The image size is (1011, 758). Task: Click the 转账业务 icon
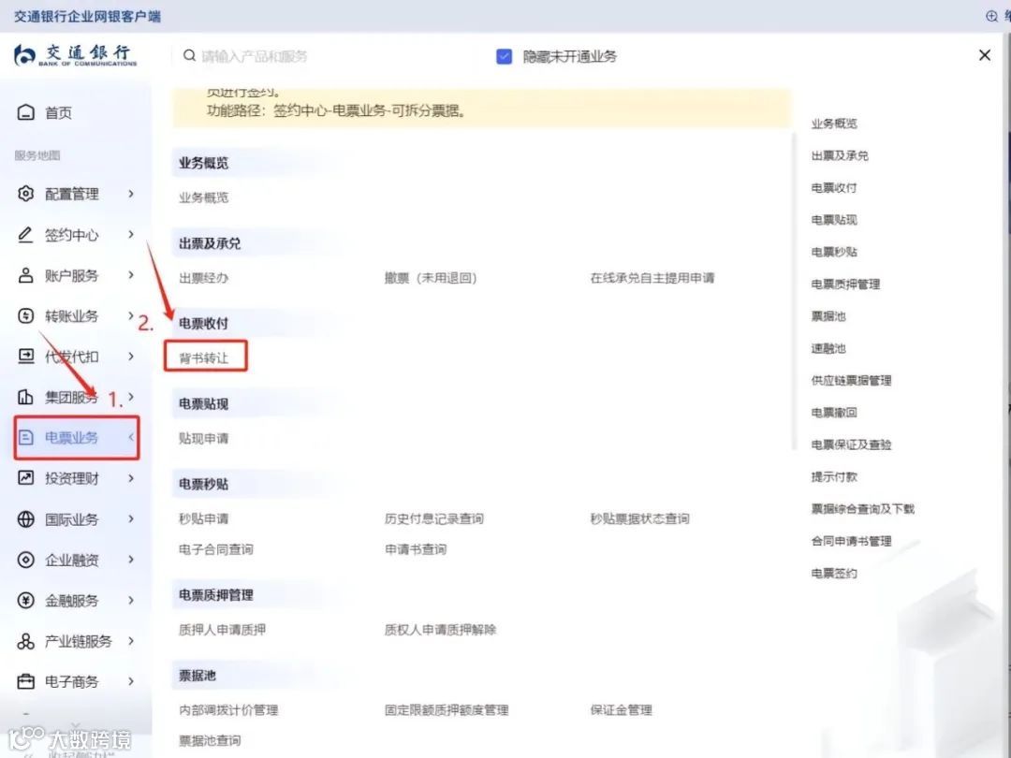(26, 316)
